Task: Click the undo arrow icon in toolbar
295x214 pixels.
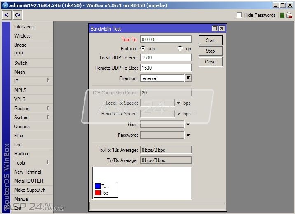Action: coord(7,15)
